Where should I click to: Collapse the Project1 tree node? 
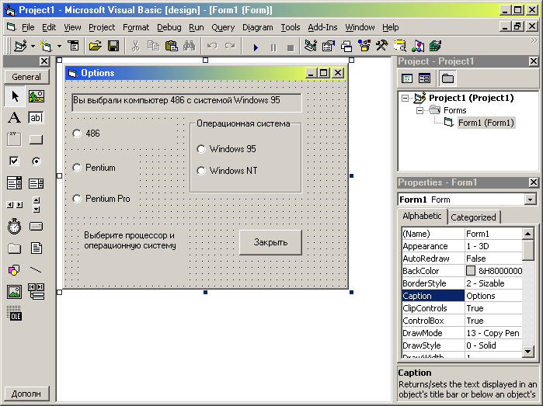[x=405, y=98]
